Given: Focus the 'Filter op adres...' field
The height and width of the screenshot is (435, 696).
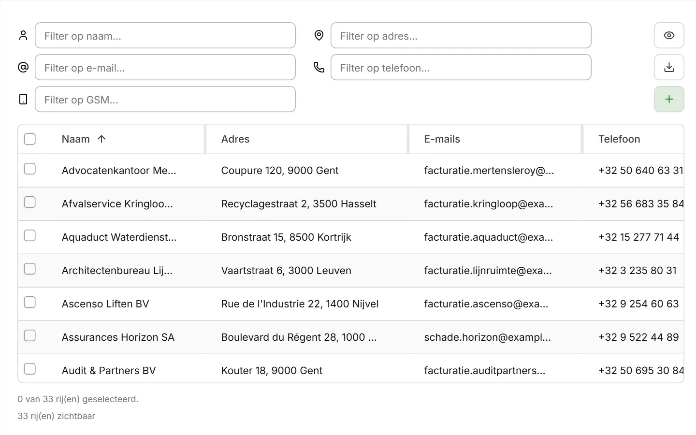Looking at the screenshot, I should (461, 35).
